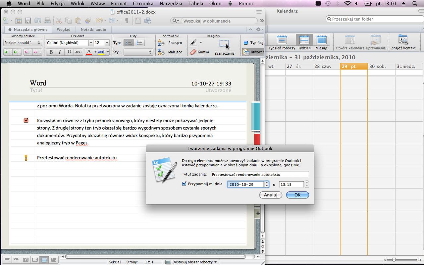Open the Format menu
This screenshot has height=265, width=424.
click(x=119, y=4)
